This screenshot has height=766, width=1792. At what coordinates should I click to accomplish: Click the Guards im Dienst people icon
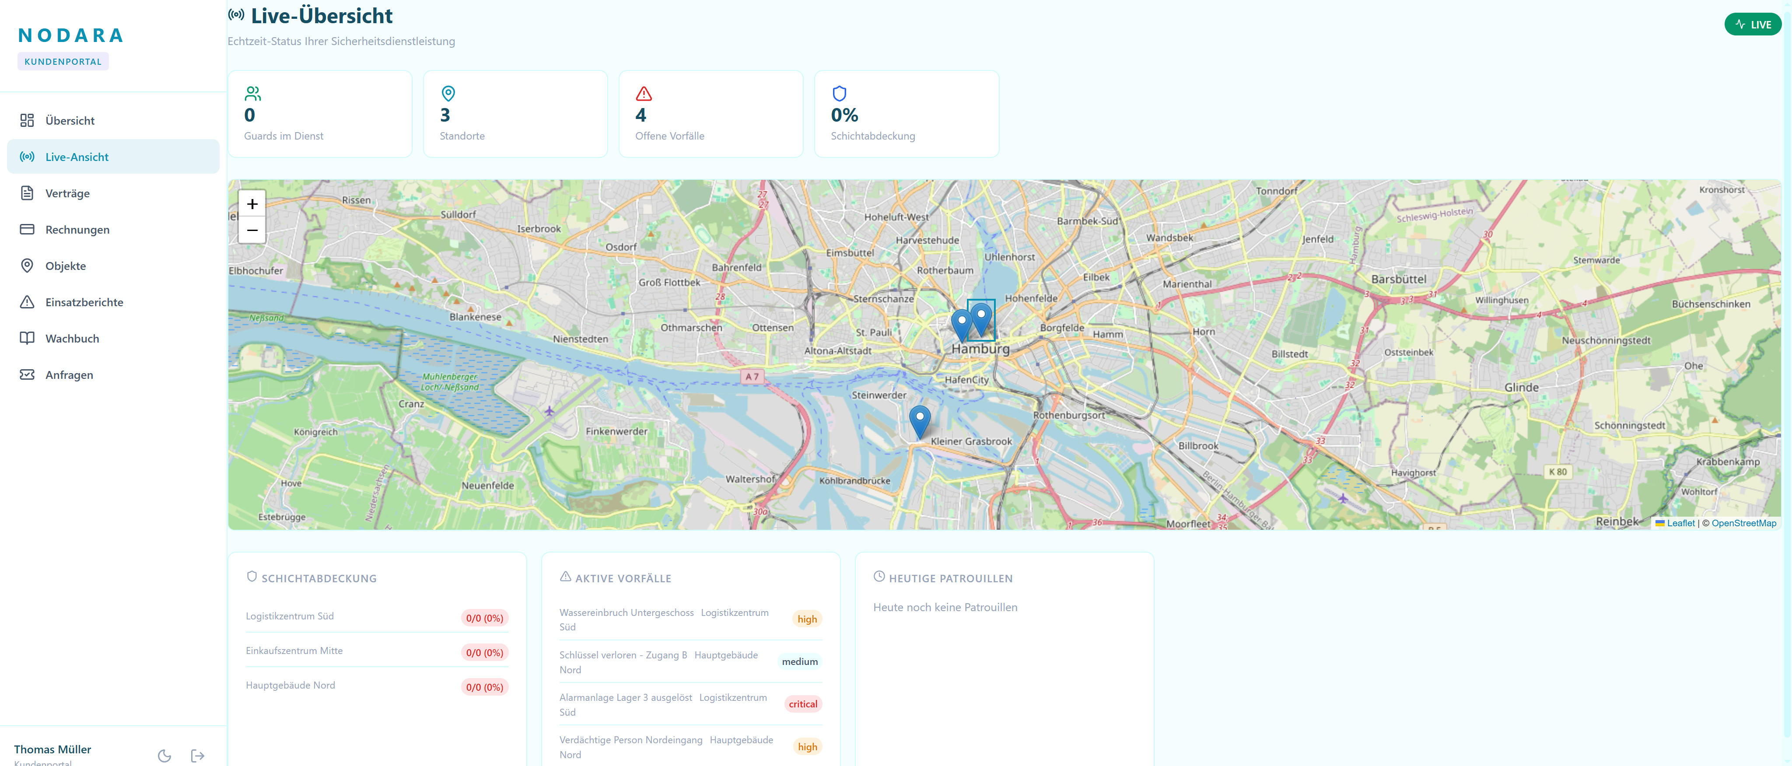pyautogui.click(x=252, y=93)
